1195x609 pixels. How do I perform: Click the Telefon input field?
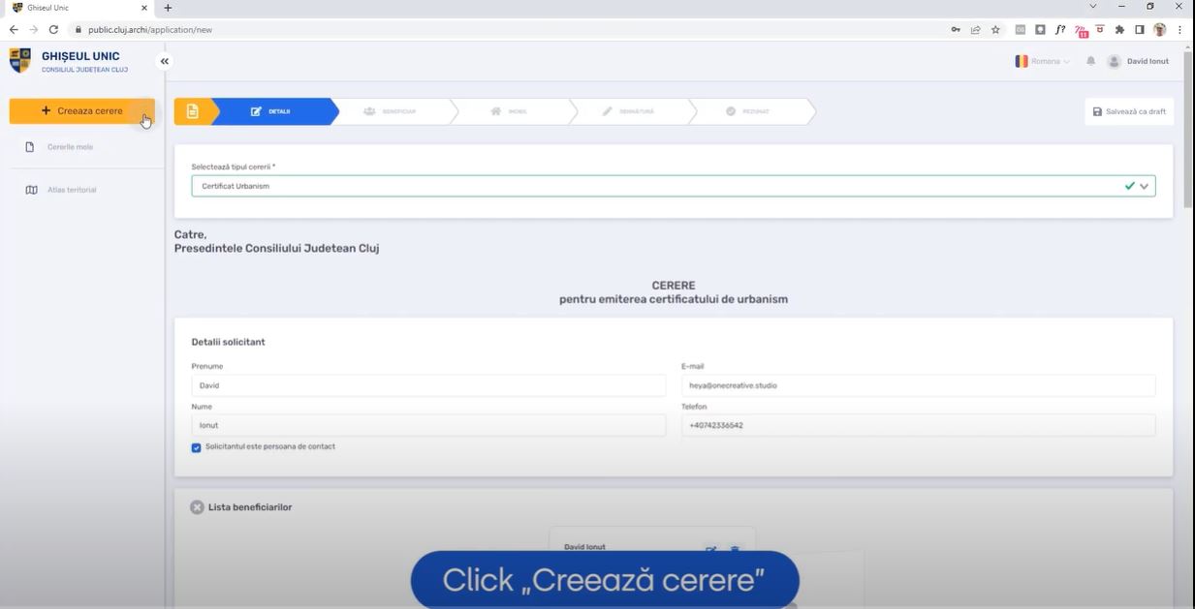919,425
